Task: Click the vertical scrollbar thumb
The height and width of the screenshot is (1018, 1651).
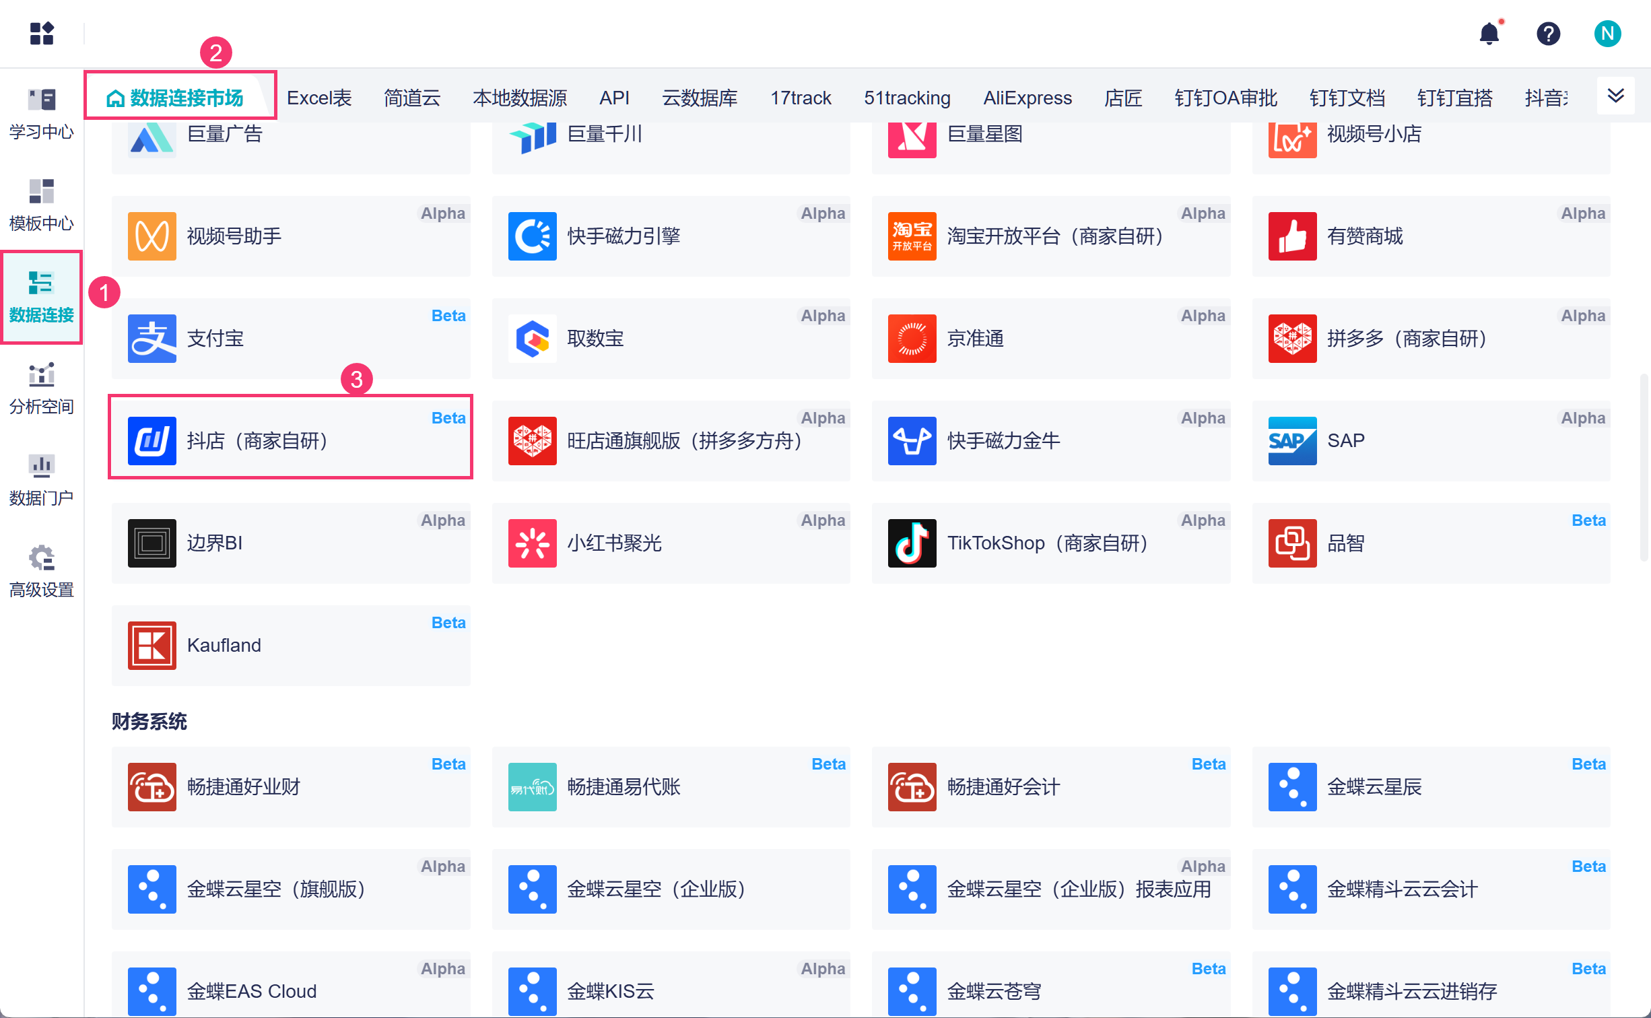Action: pos(1644,467)
